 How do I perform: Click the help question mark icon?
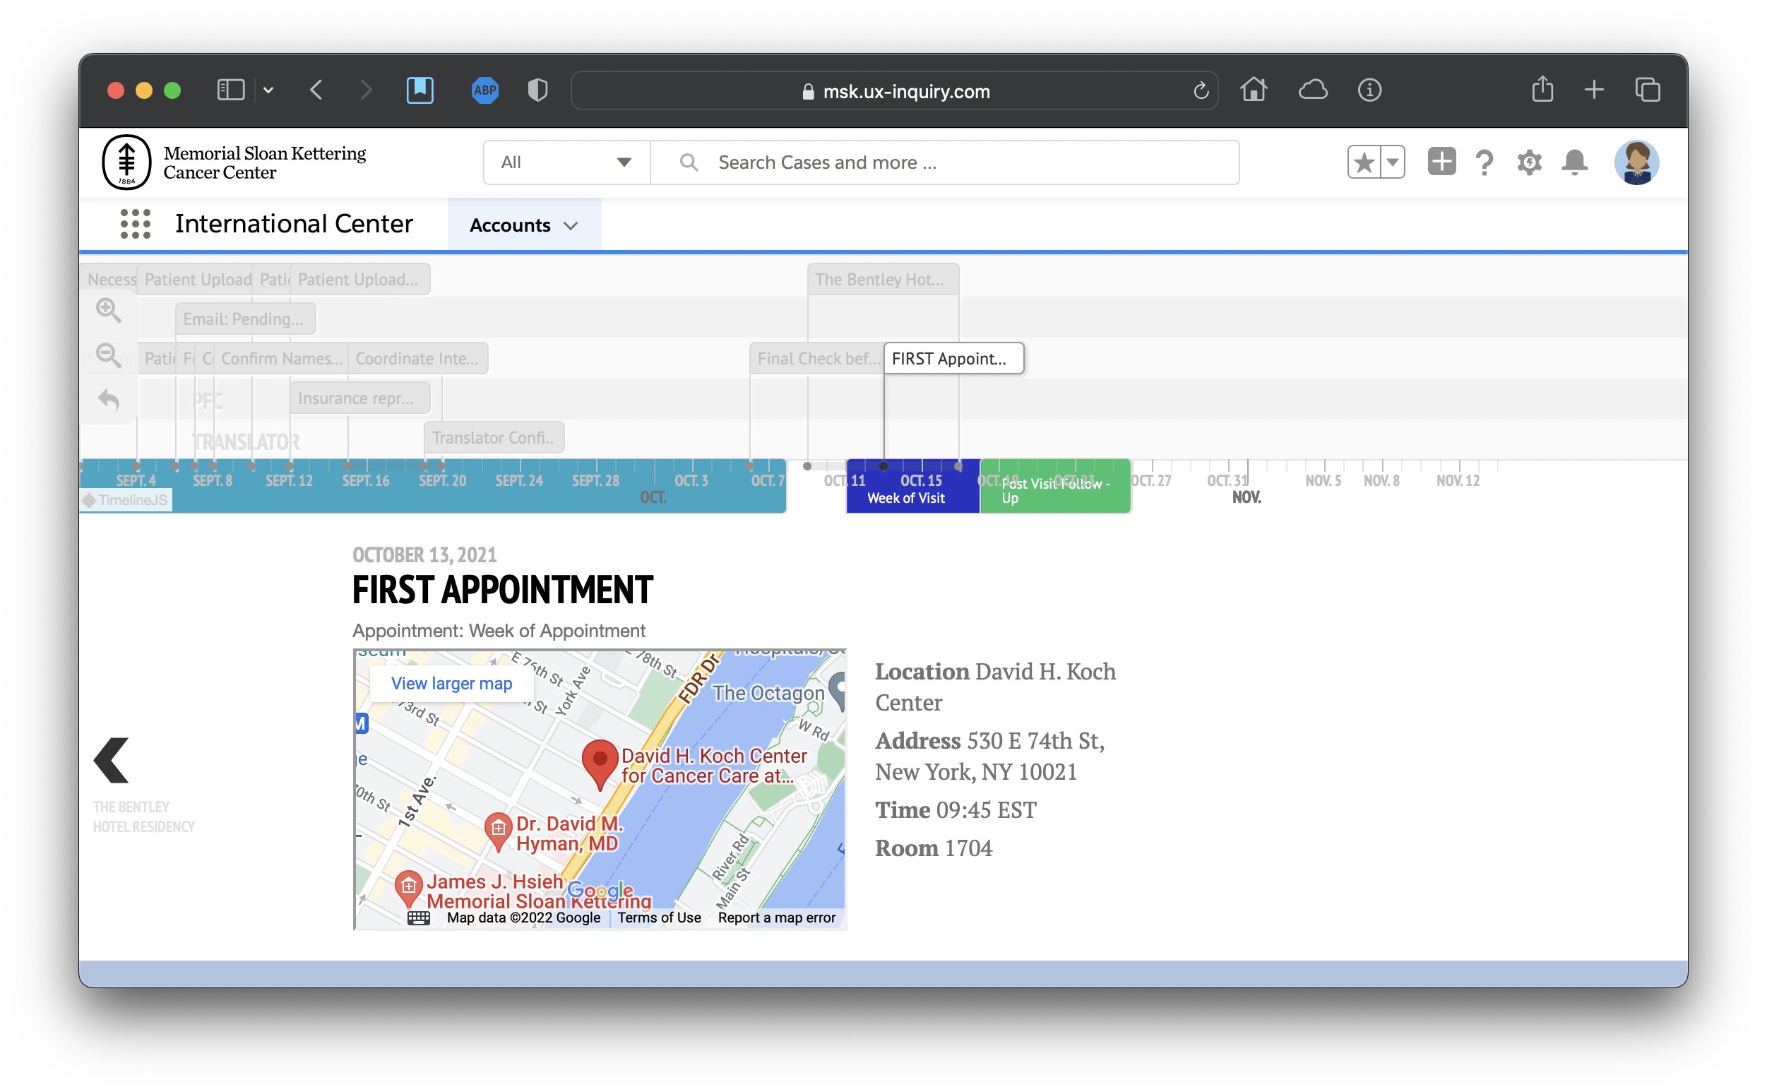[1485, 162]
